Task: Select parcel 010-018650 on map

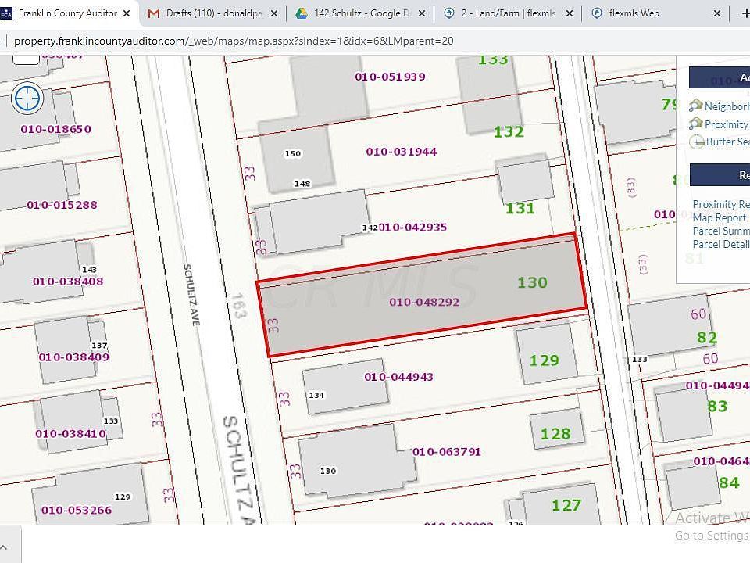Action: [x=56, y=129]
